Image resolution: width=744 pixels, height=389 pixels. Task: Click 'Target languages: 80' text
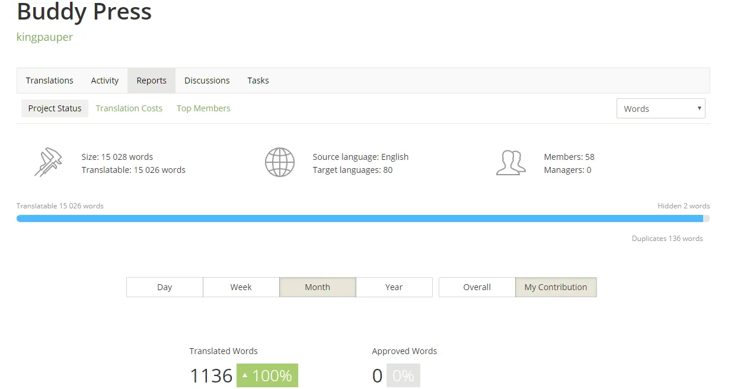[x=352, y=170]
